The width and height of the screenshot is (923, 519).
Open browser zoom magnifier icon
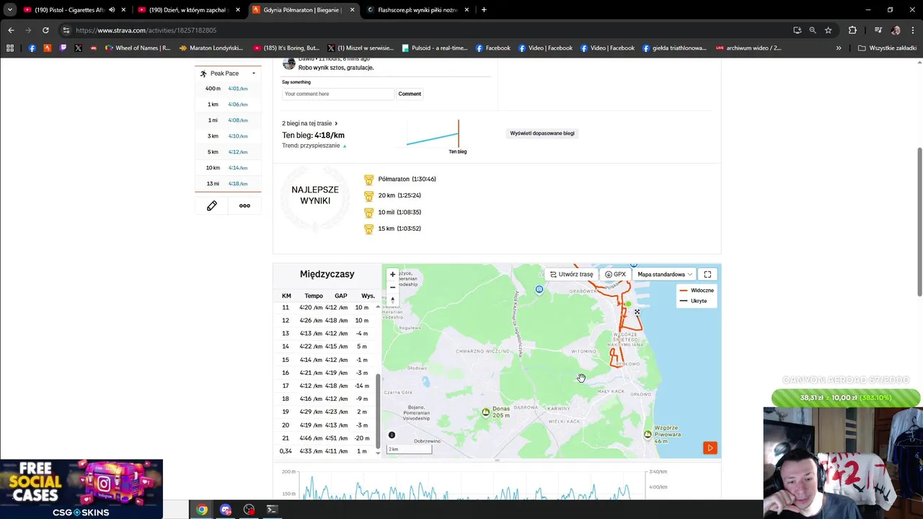click(x=813, y=30)
